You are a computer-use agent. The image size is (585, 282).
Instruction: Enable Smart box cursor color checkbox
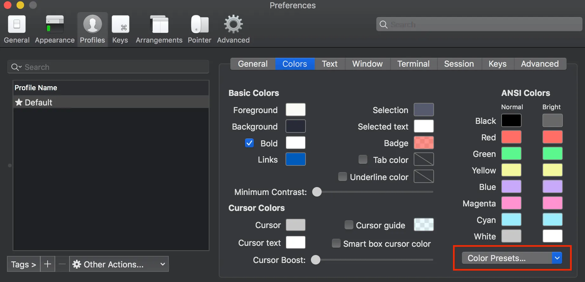tap(336, 243)
